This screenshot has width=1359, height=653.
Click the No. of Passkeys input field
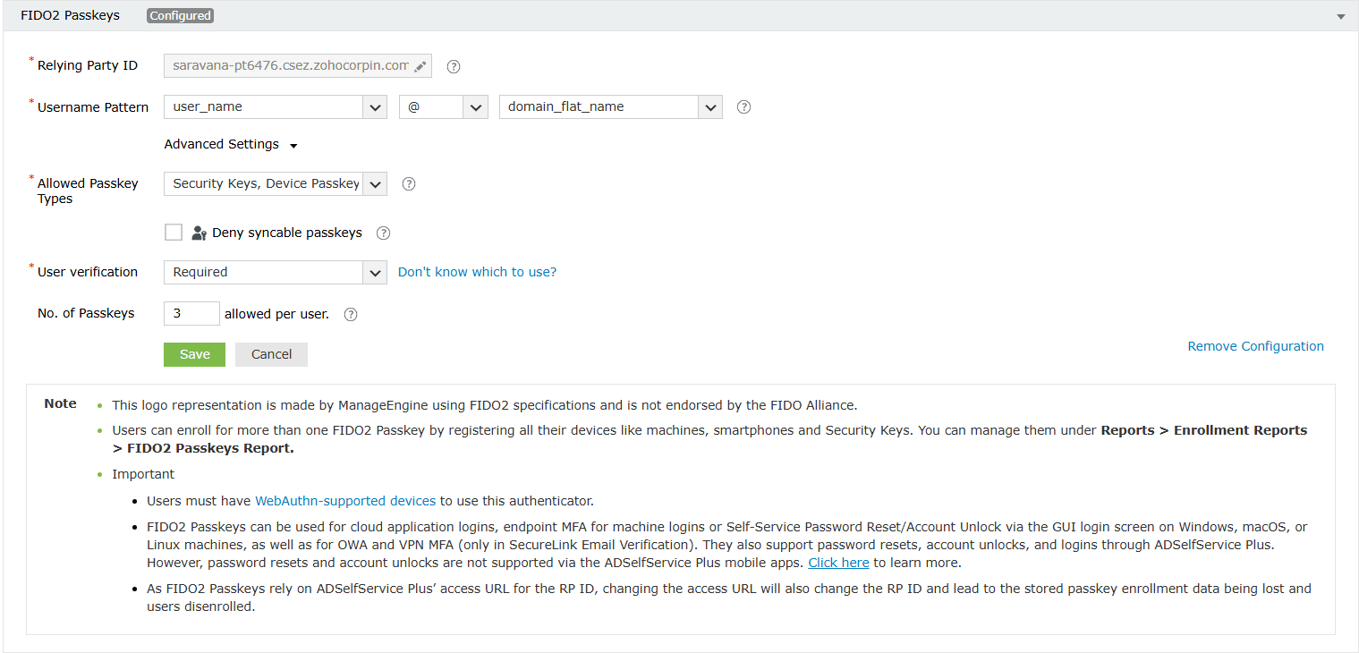191,314
